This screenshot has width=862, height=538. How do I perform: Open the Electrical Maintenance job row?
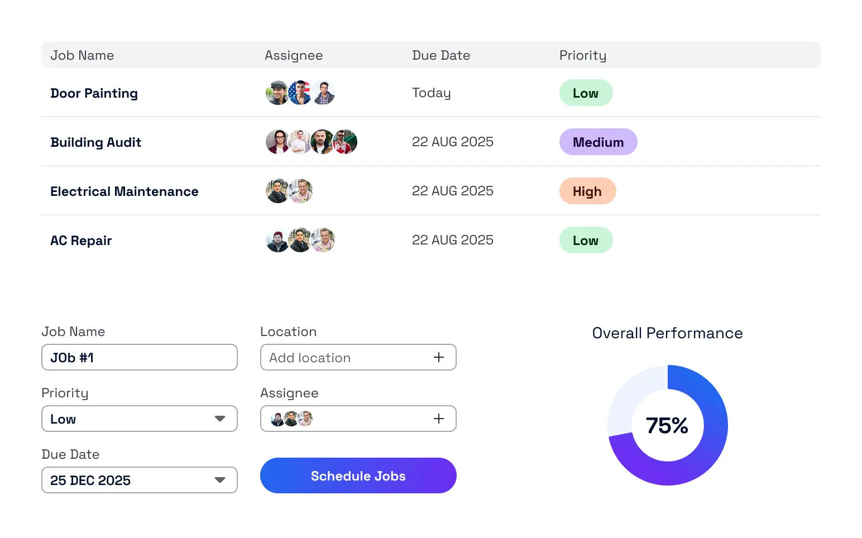[124, 191]
